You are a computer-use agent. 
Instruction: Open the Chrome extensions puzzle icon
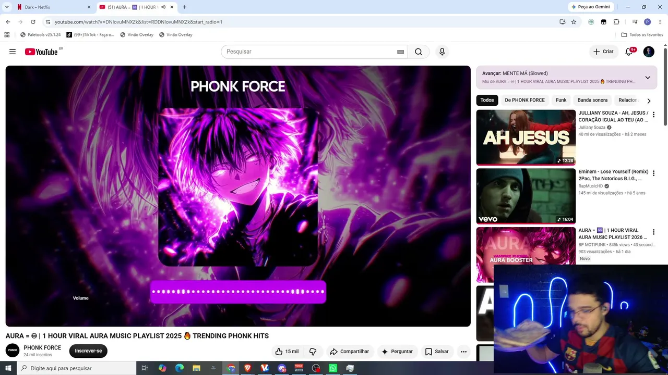click(x=616, y=22)
